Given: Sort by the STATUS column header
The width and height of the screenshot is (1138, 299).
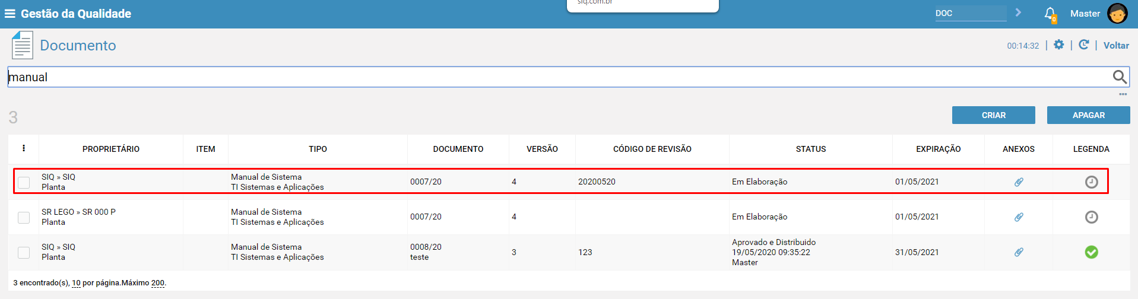Looking at the screenshot, I should [x=810, y=149].
